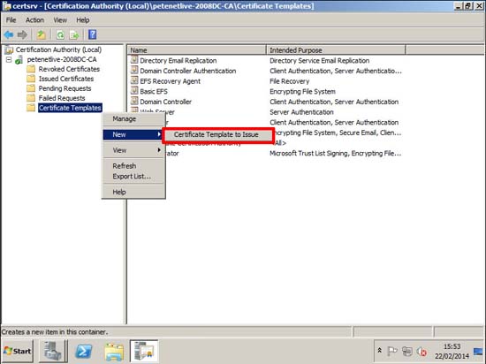Click the Action Center flag tray icon
The height and width of the screenshot is (364, 486).
392,351
